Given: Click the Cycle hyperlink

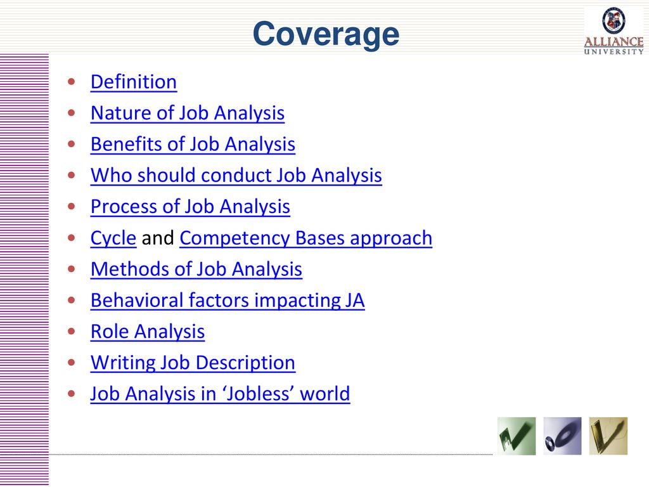Looking at the screenshot, I should tap(113, 238).
